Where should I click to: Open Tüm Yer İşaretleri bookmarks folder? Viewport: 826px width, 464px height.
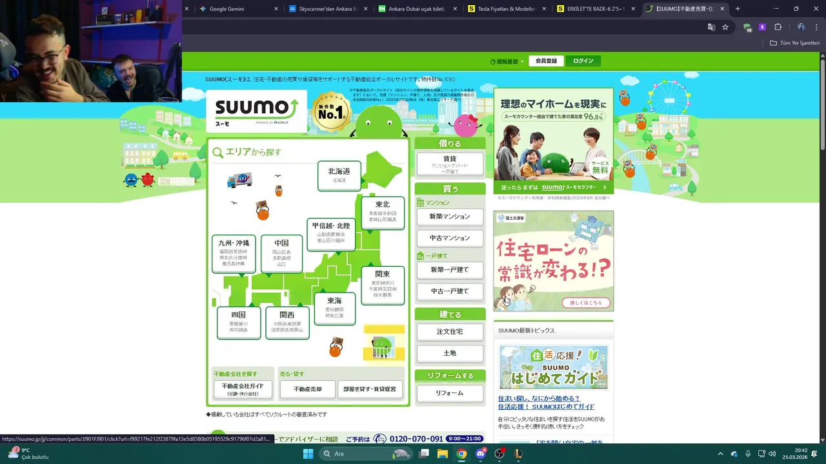(x=794, y=43)
